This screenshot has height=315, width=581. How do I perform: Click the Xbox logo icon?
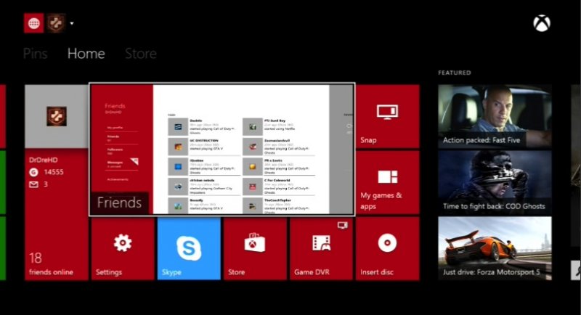click(542, 24)
